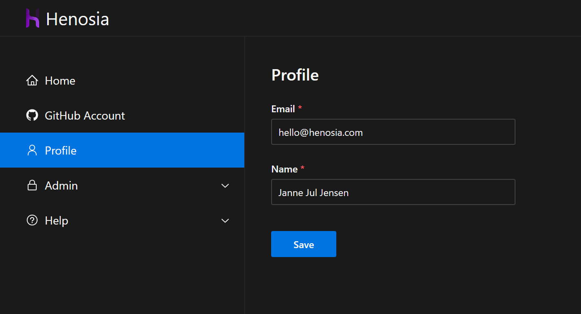Click the Help question mark icon

tap(32, 220)
